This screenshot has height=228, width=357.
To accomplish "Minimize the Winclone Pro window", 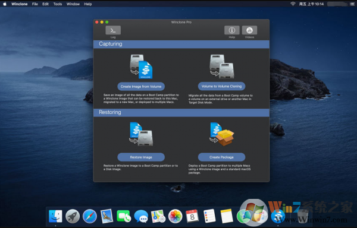I will tap(102, 22).
